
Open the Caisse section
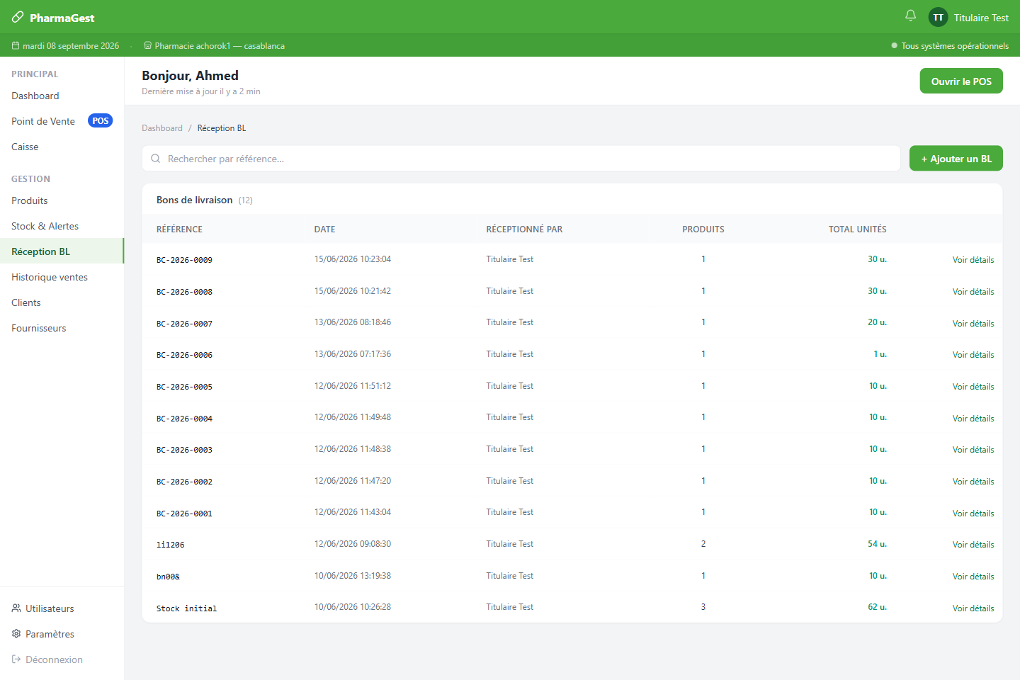[x=62, y=147]
